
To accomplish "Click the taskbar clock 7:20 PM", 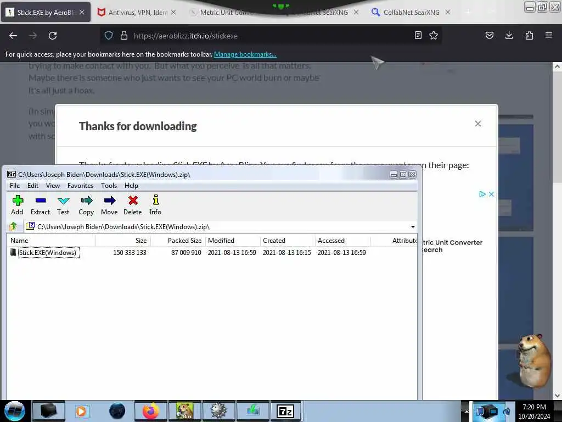I will click(x=534, y=411).
